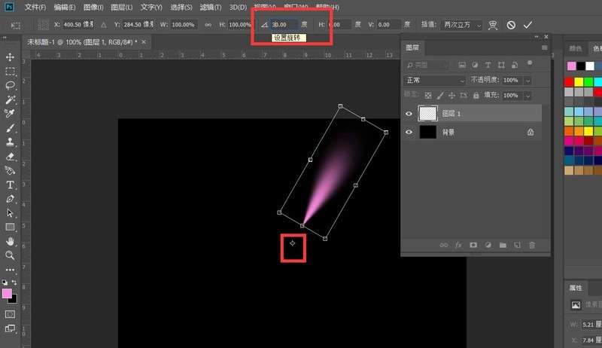This screenshot has width=602, height=348.
Task: Toggle visibility of the 背景 layer
Action: tap(409, 132)
